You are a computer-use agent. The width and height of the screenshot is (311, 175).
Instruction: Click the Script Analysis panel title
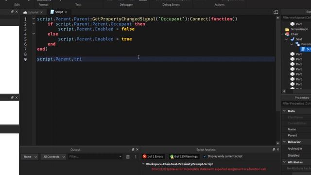206,150
